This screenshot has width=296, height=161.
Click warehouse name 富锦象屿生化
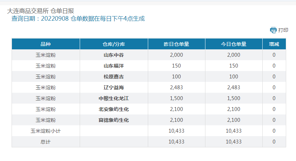(x=114, y=120)
